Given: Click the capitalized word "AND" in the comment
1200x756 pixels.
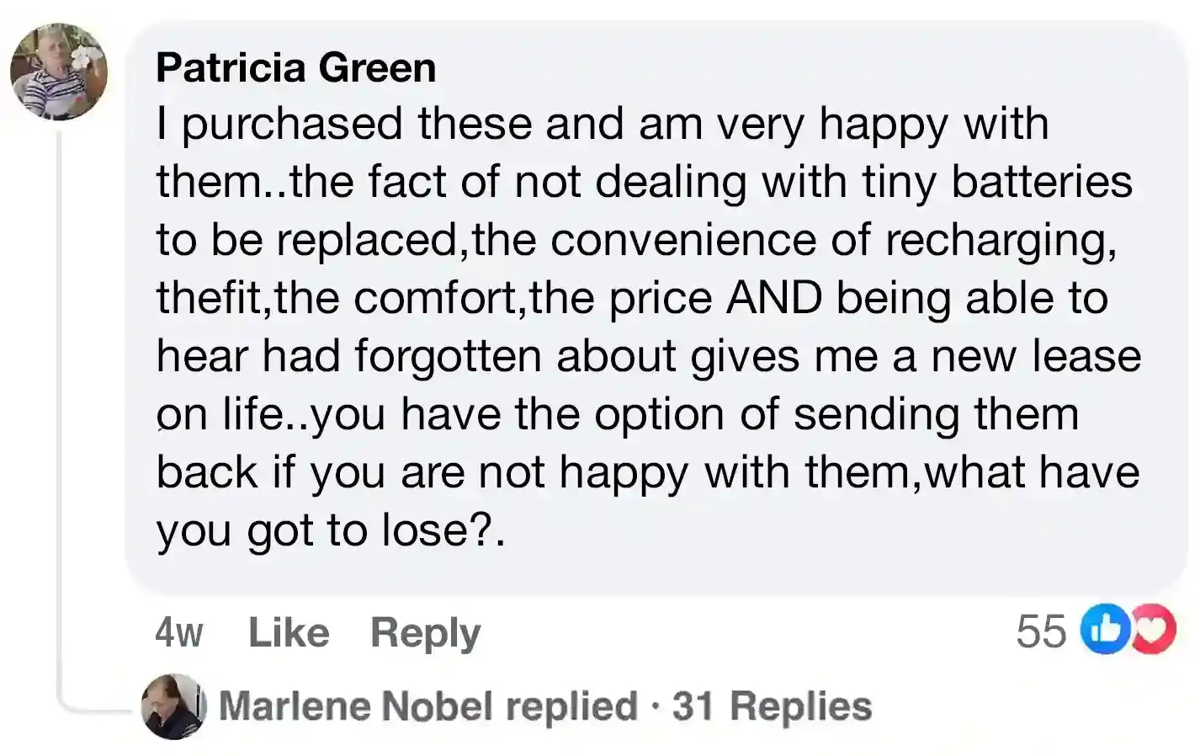Looking at the screenshot, I should coord(773,298).
